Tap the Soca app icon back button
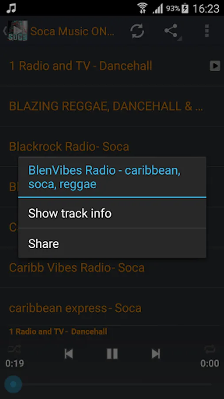The image size is (224, 399). coord(15,31)
